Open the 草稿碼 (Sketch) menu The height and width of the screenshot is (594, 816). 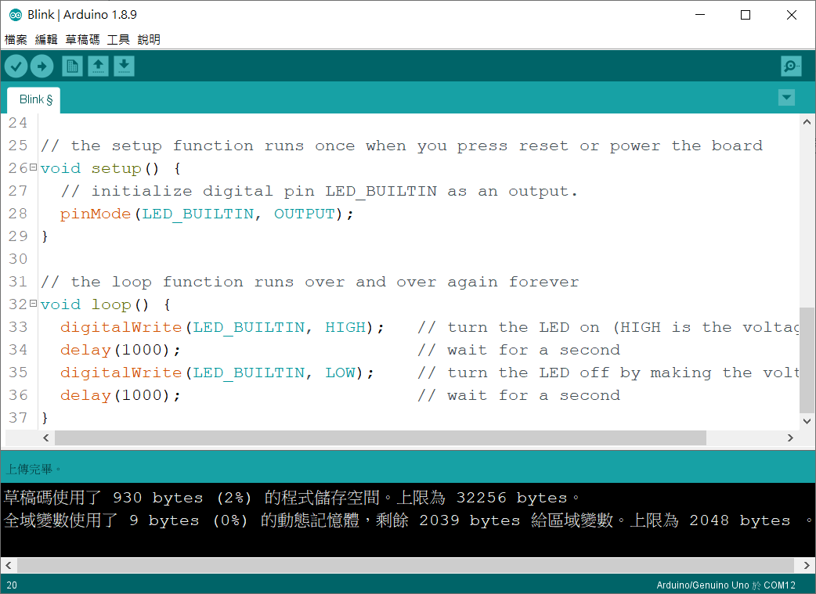(x=81, y=38)
